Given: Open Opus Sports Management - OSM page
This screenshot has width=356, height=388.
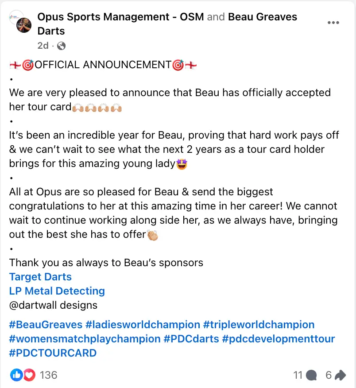Looking at the screenshot, I should point(120,17).
